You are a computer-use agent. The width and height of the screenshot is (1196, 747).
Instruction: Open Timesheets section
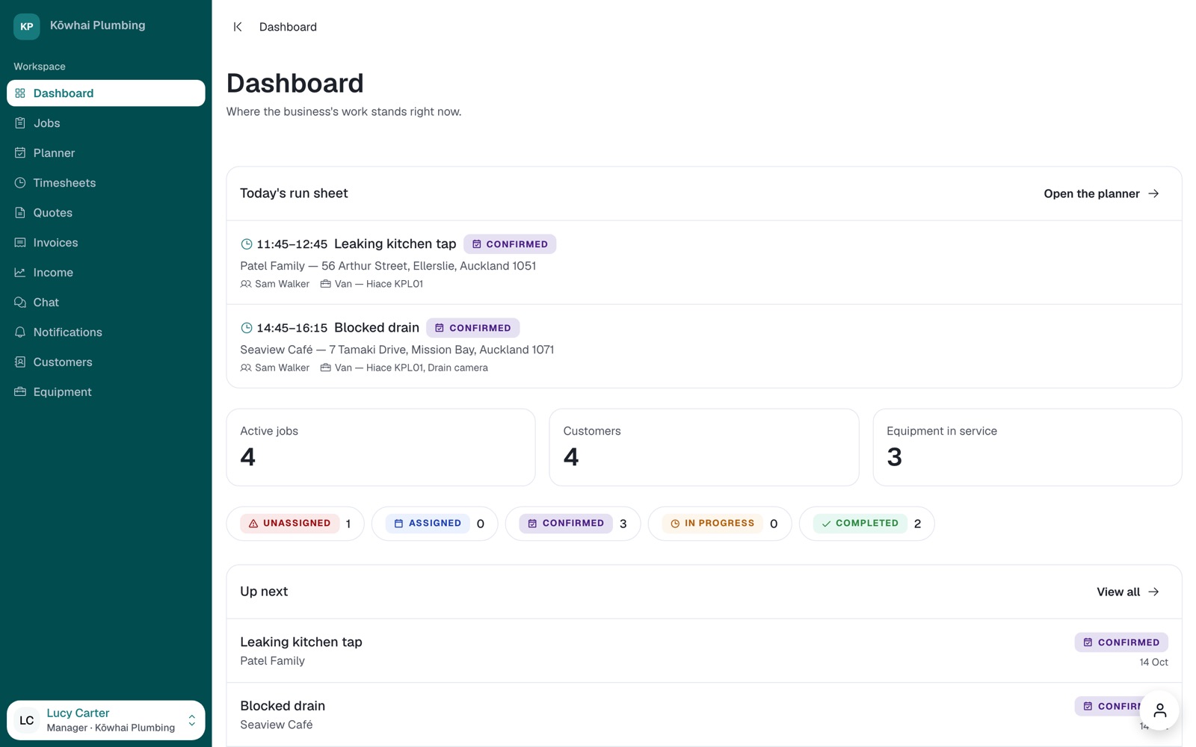(x=106, y=183)
